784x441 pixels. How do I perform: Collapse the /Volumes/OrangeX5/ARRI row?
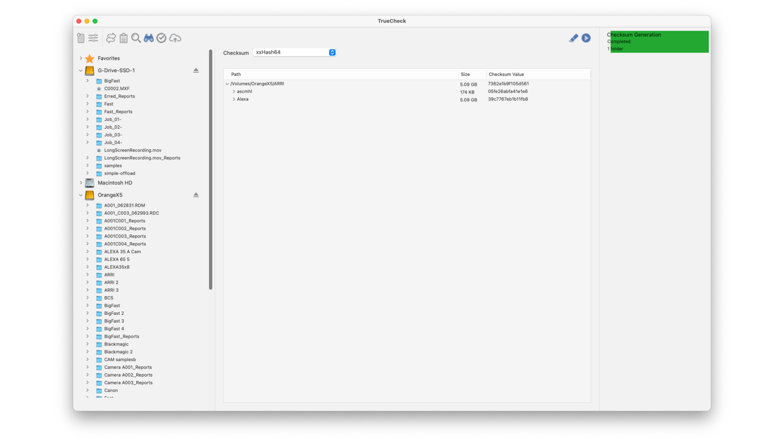[x=227, y=84]
